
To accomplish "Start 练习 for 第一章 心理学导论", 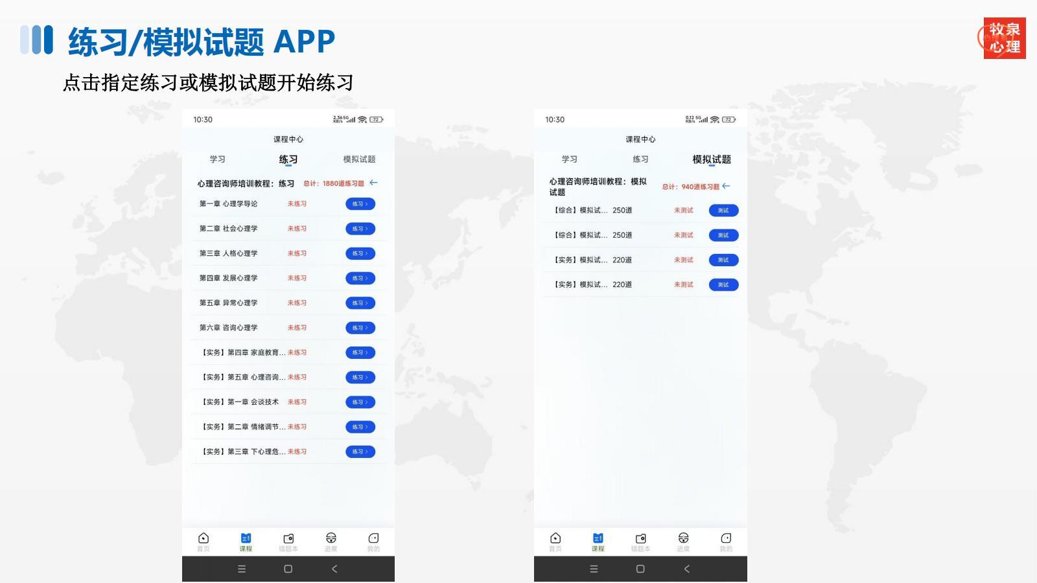I will pos(360,204).
